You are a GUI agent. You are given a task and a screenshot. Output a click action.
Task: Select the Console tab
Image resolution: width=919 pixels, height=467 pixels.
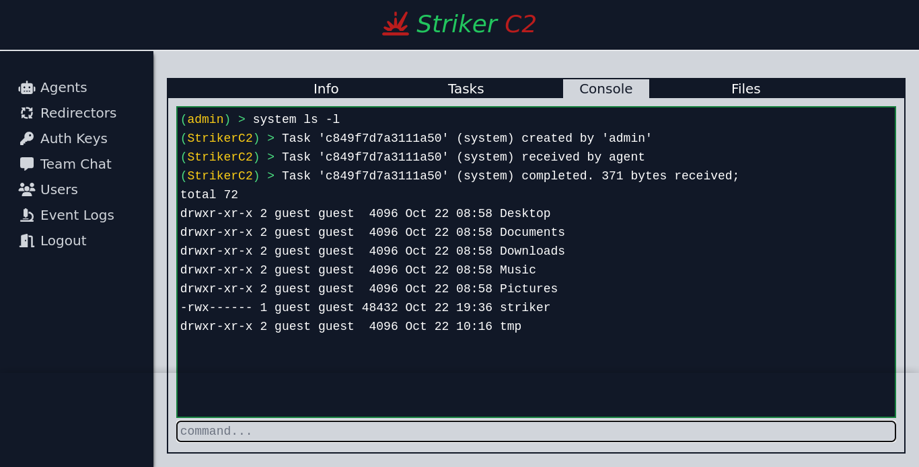tap(606, 89)
